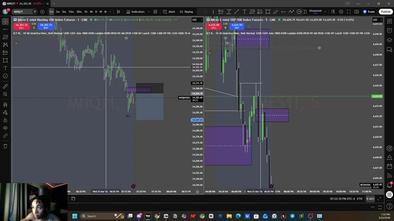This screenshot has width=394, height=221.
Task: Select the 3m timeframe
Action: [x=58, y=12]
